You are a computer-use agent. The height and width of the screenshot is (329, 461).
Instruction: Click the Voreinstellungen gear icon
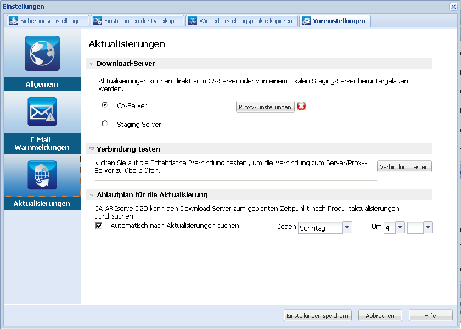point(306,21)
